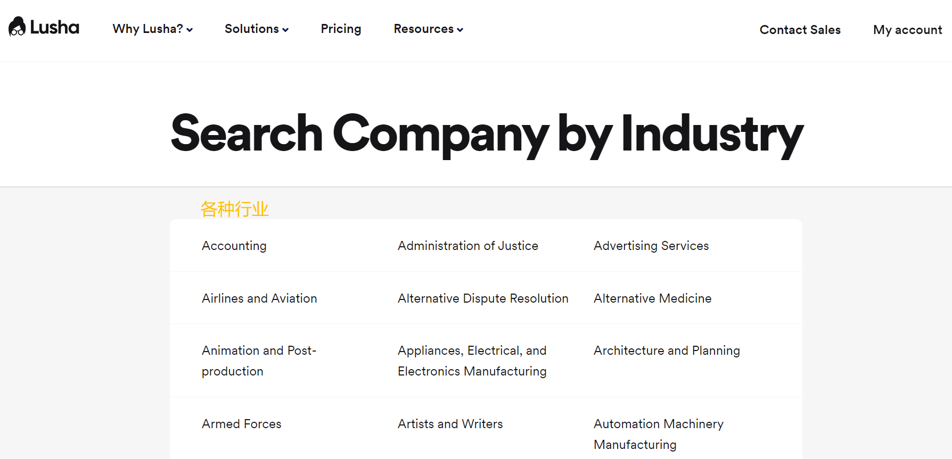Viewport: 952px width, 459px height.
Task: Open Administration of Justice industry
Action: coord(467,246)
